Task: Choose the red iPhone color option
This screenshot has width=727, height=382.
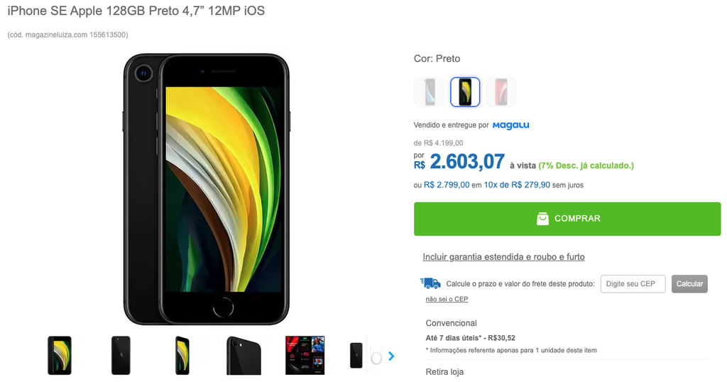Action: [501, 92]
